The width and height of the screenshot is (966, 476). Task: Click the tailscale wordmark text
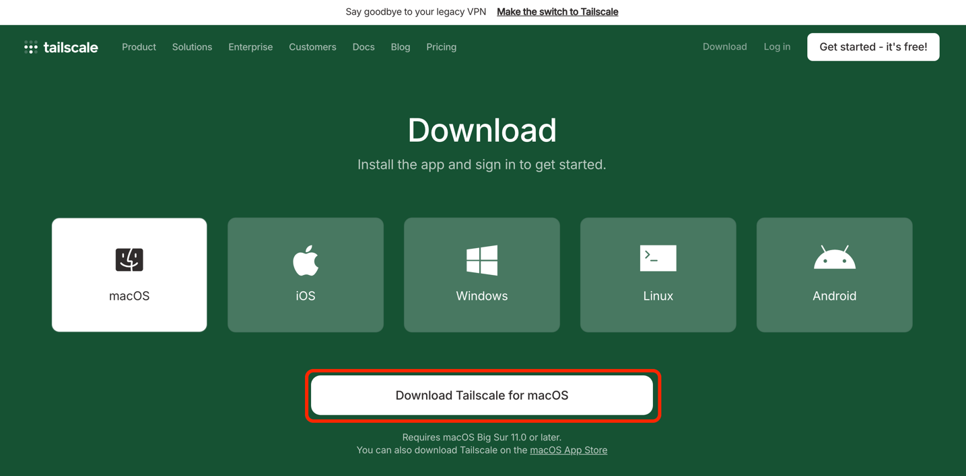71,47
